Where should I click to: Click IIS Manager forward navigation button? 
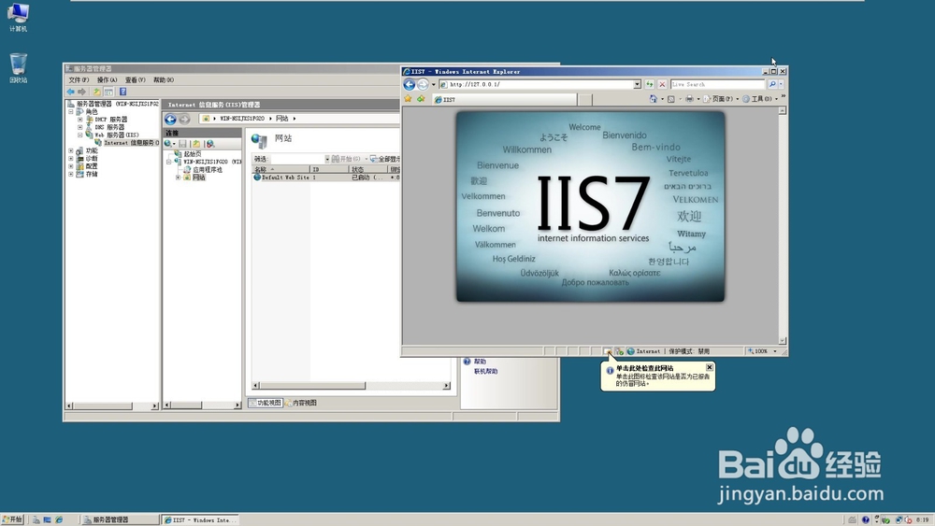(x=184, y=120)
